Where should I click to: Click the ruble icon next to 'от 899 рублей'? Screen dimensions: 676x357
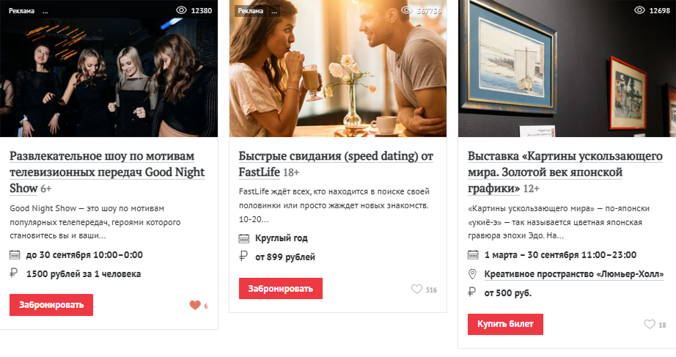(x=243, y=257)
